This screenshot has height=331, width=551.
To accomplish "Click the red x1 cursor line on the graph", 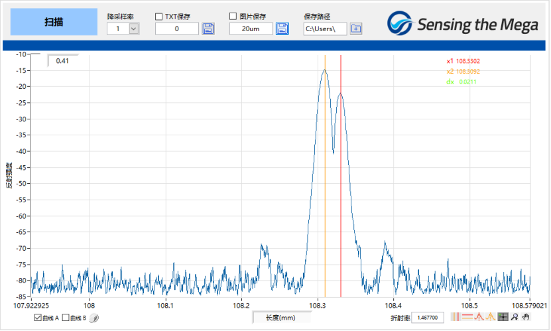I will 341,199.
